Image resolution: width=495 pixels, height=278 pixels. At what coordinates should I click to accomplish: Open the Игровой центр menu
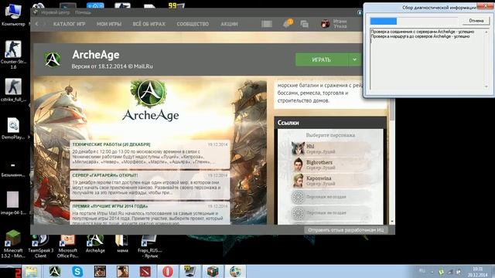(55, 12)
